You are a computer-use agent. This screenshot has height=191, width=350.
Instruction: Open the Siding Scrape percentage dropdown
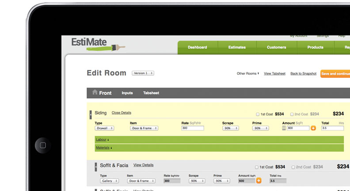(229, 128)
